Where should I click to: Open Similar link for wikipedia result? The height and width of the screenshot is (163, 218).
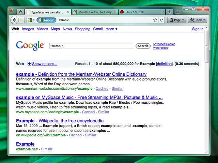click(x=91, y=135)
